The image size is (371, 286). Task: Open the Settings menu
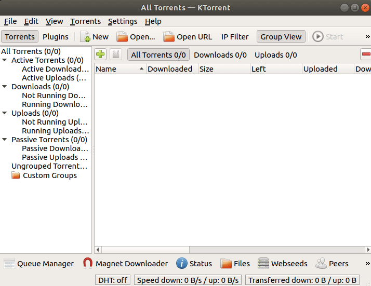click(123, 21)
